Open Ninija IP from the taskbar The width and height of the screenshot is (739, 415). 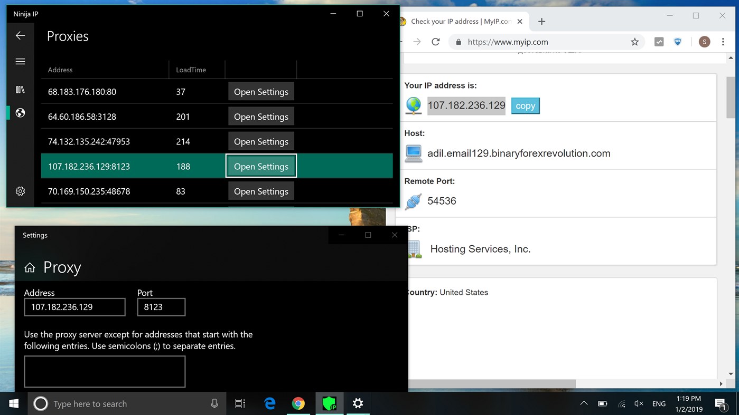pyautogui.click(x=329, y=403)
